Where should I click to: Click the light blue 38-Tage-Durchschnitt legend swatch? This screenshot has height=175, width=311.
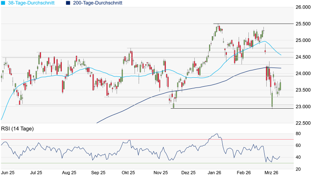point(3,3)
